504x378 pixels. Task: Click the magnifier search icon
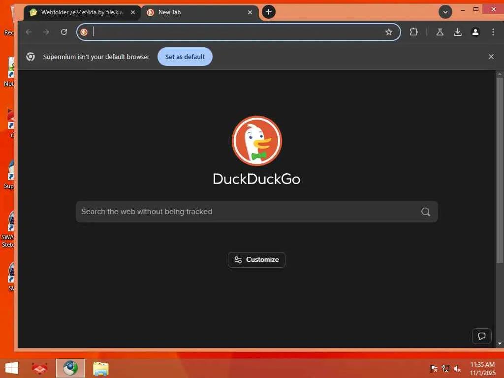[x=426, y=212]
